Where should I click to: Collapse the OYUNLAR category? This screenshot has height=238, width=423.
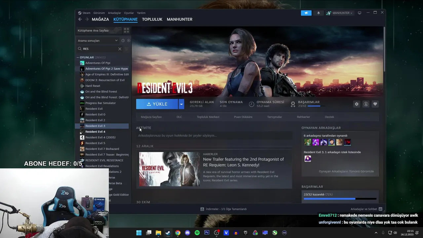click(x=78, y=58)
